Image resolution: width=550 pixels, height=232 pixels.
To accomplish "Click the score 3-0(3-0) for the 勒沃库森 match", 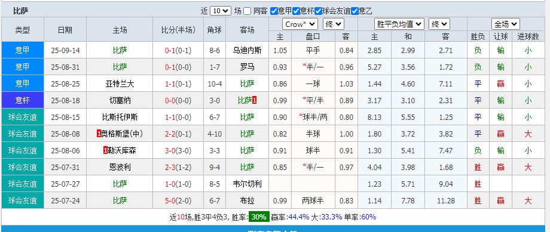I will tap(178, 150).
